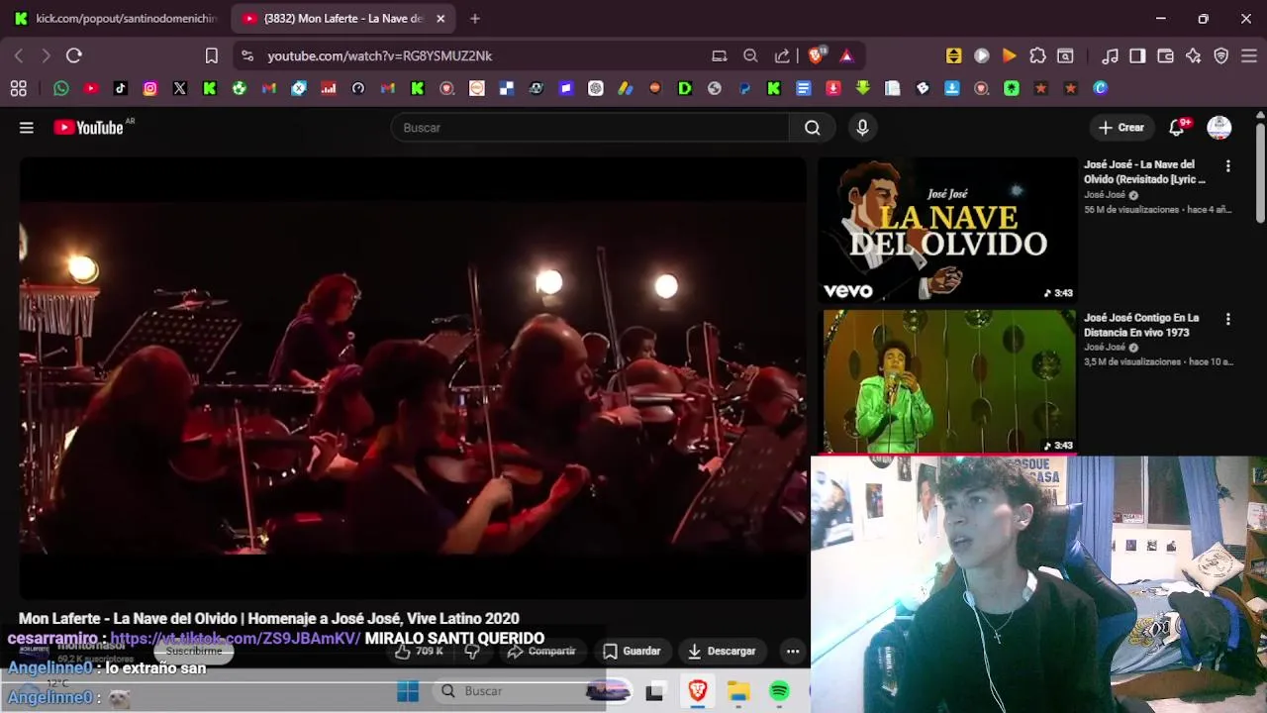1267x713 pixels.
Task: Open the YouTube hamburger guide menu
Action: point(27,128)
